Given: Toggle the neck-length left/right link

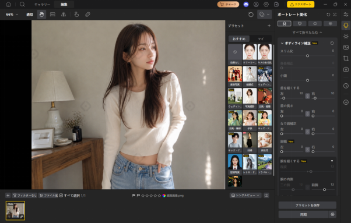Looking at the screenshot, I should click(x=307, y=114).
